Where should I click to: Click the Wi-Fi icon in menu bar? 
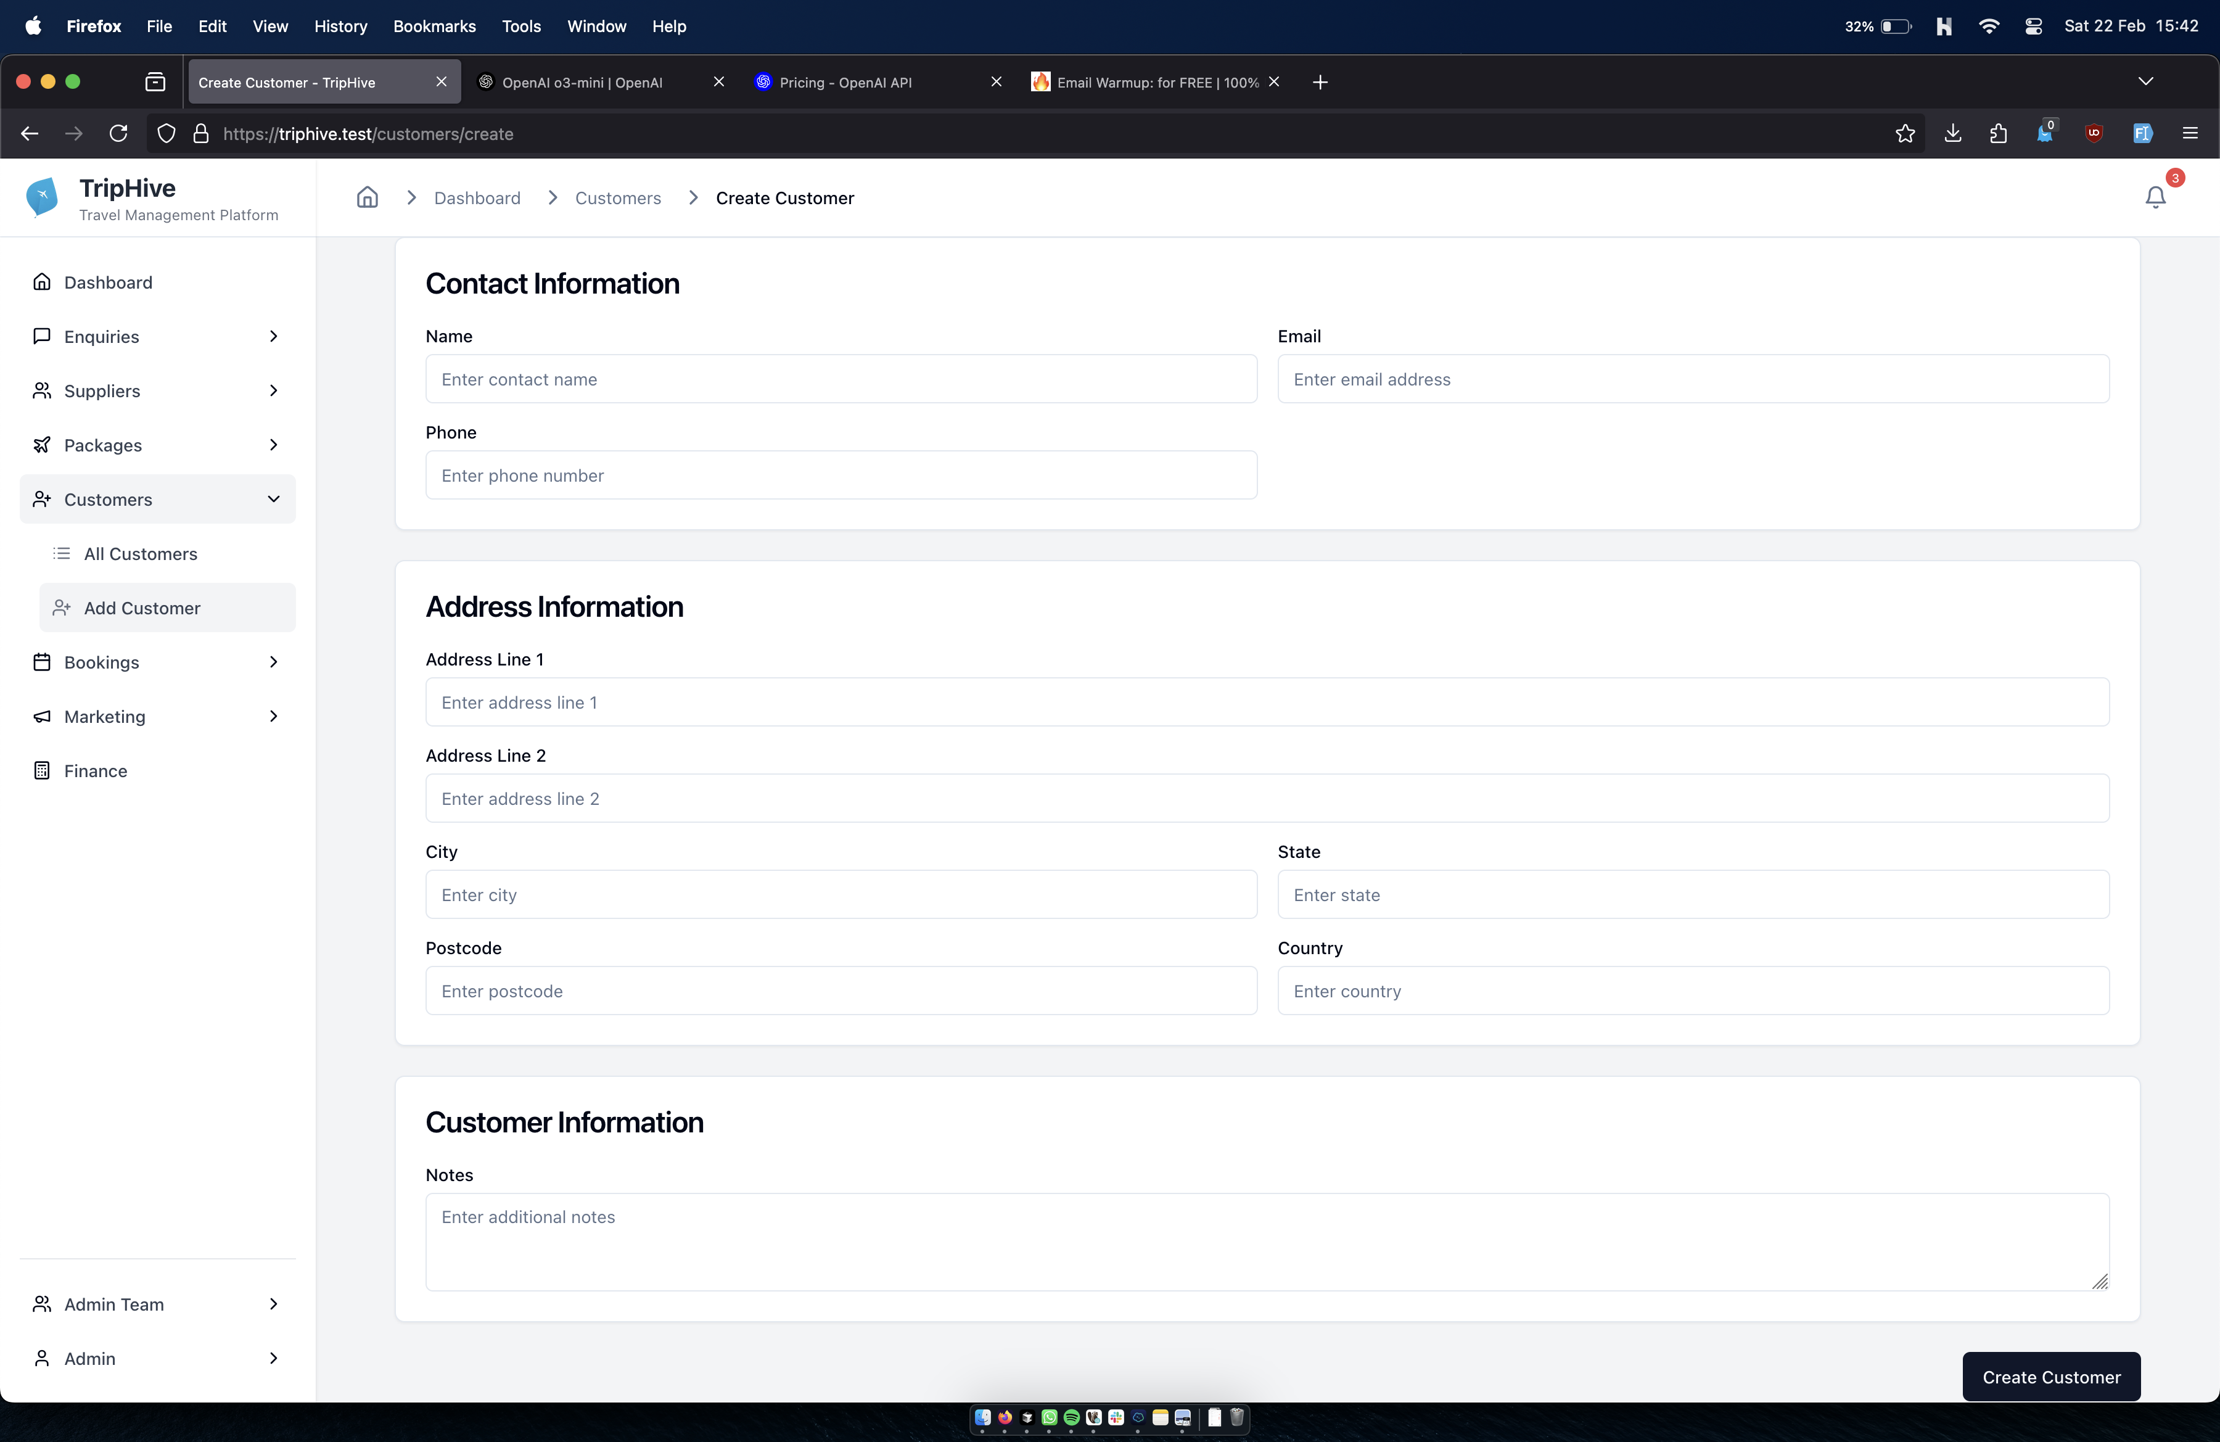[x=1989, y=26]
